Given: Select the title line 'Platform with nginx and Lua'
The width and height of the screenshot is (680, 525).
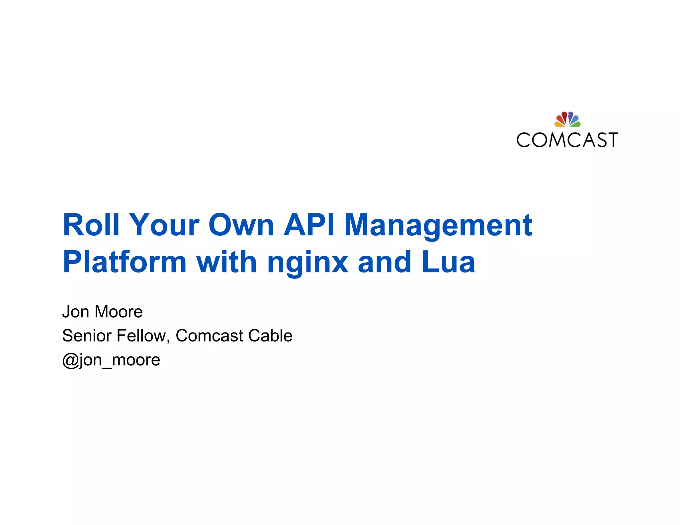Looking at the screenshot, I should pyautogui.click(x=269, y=263).
